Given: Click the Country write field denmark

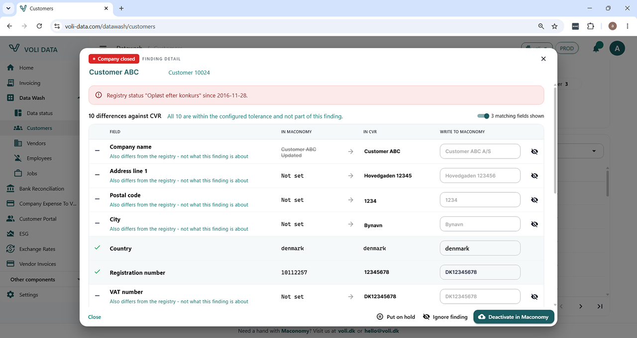Looking at the screenshot, I should [480, 248].
